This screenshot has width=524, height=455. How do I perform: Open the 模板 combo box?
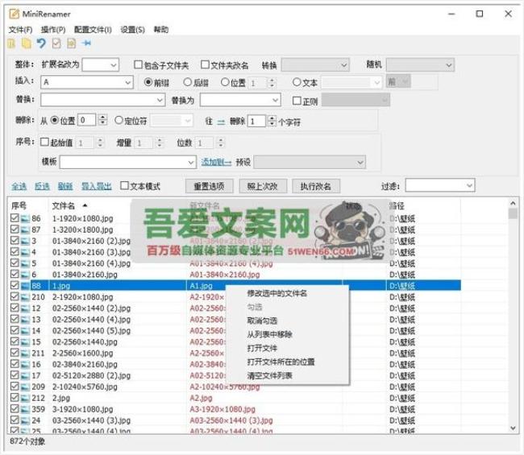click(x=127, y=162)
